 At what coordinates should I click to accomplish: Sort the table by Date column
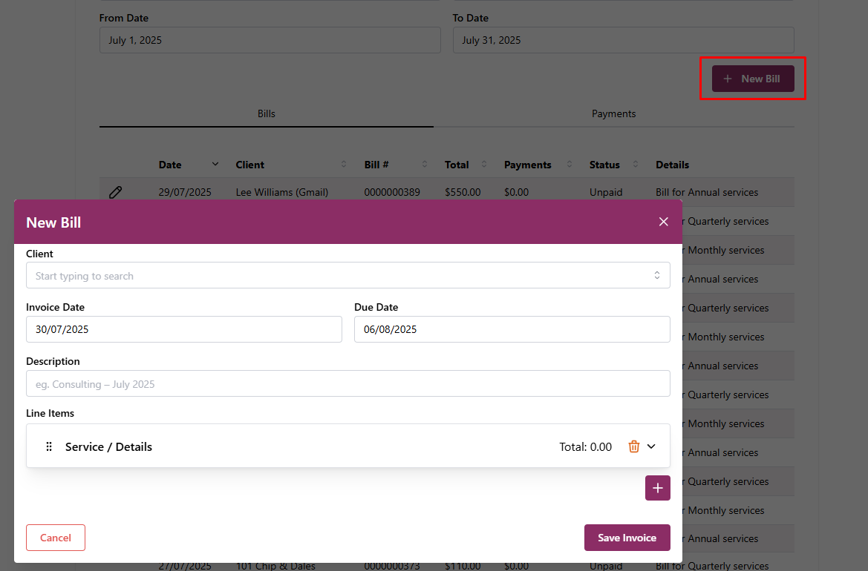click(x=215, y=165)
